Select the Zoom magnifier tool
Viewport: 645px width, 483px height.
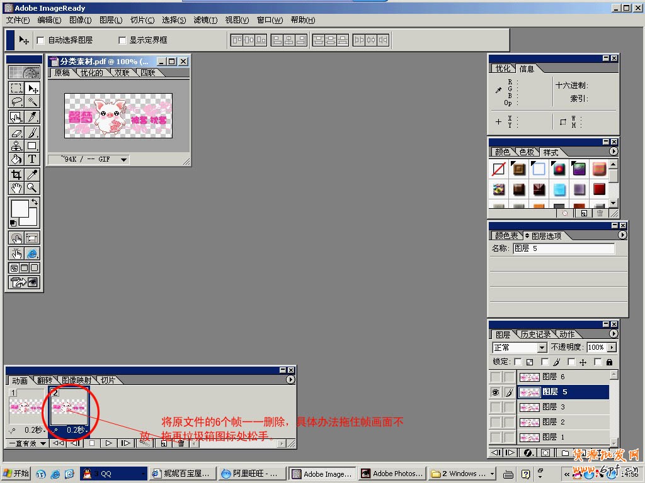point(32,188)
